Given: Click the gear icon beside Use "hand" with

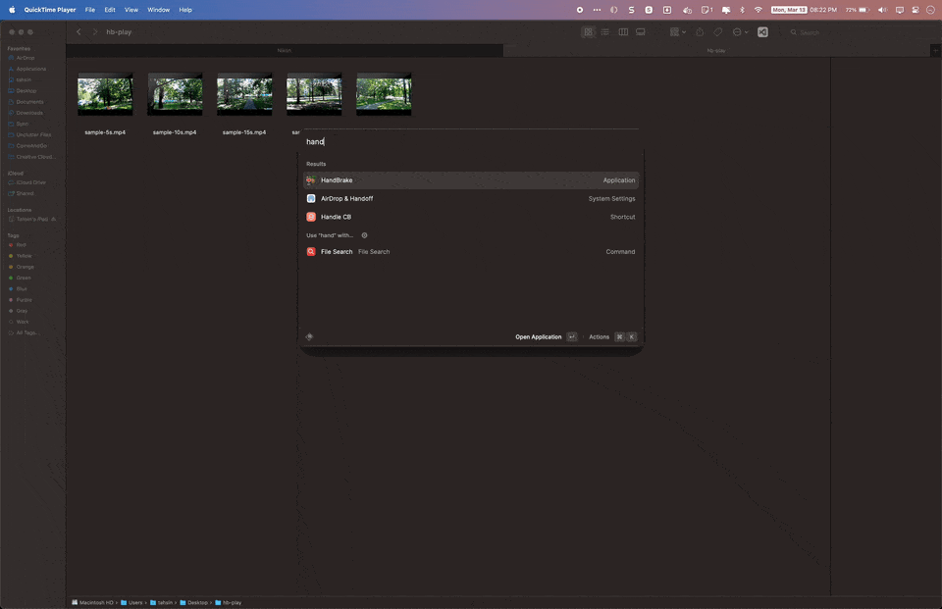Looking at the screenshot, I should (x=364, y=235).
